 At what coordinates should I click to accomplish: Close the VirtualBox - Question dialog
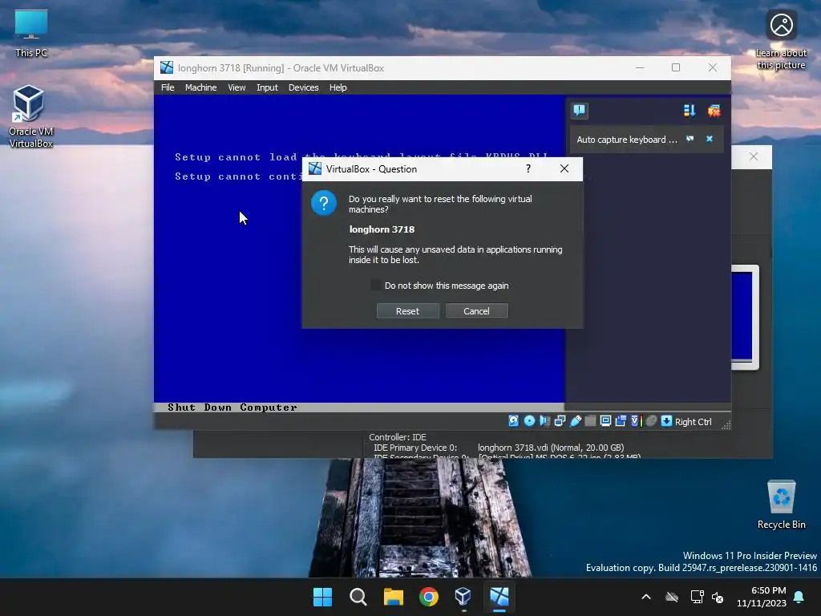[564, 168]
